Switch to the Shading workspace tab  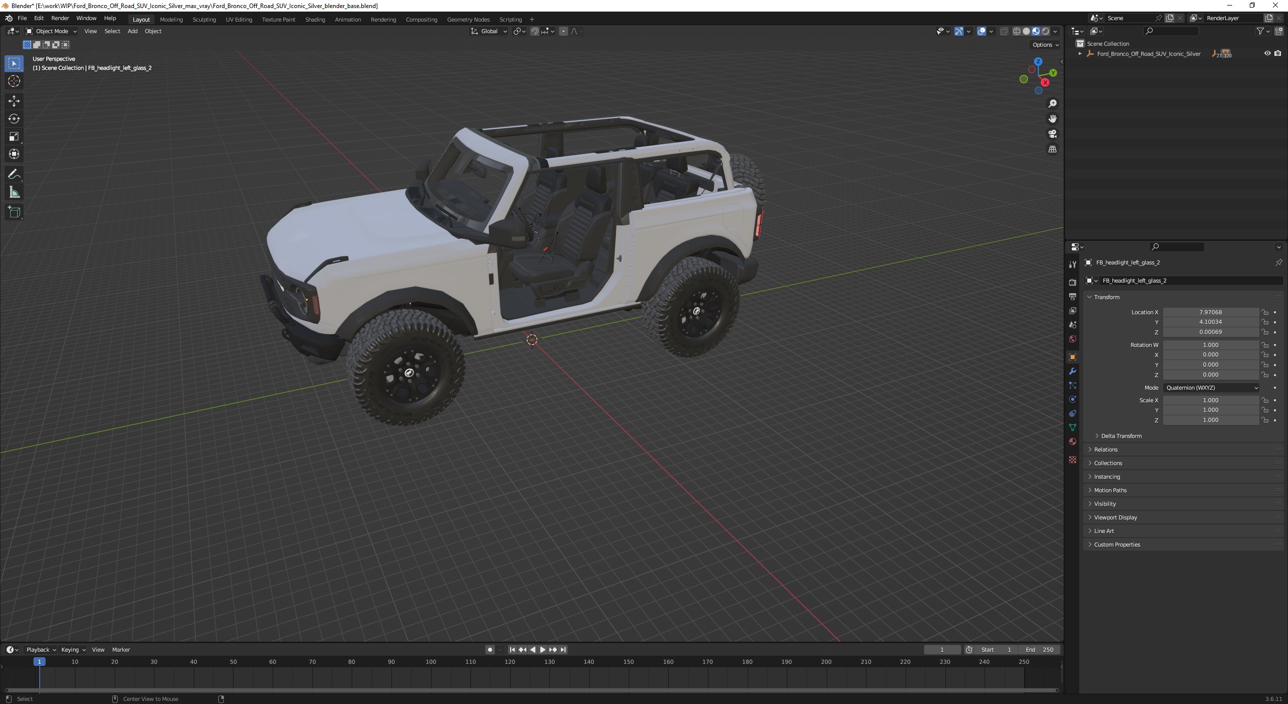(315, 20)
